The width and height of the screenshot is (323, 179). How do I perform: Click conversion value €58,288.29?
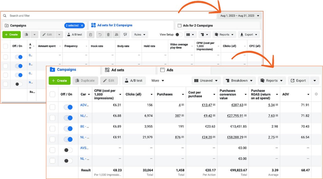pos(235,137)
